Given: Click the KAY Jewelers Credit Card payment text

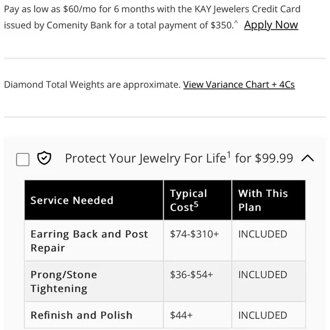Looking at the screenshot, I should tap(152, 17).
